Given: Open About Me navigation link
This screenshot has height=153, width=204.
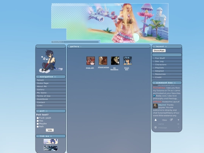Looking at the screenshot, I should tap(51, 87).
